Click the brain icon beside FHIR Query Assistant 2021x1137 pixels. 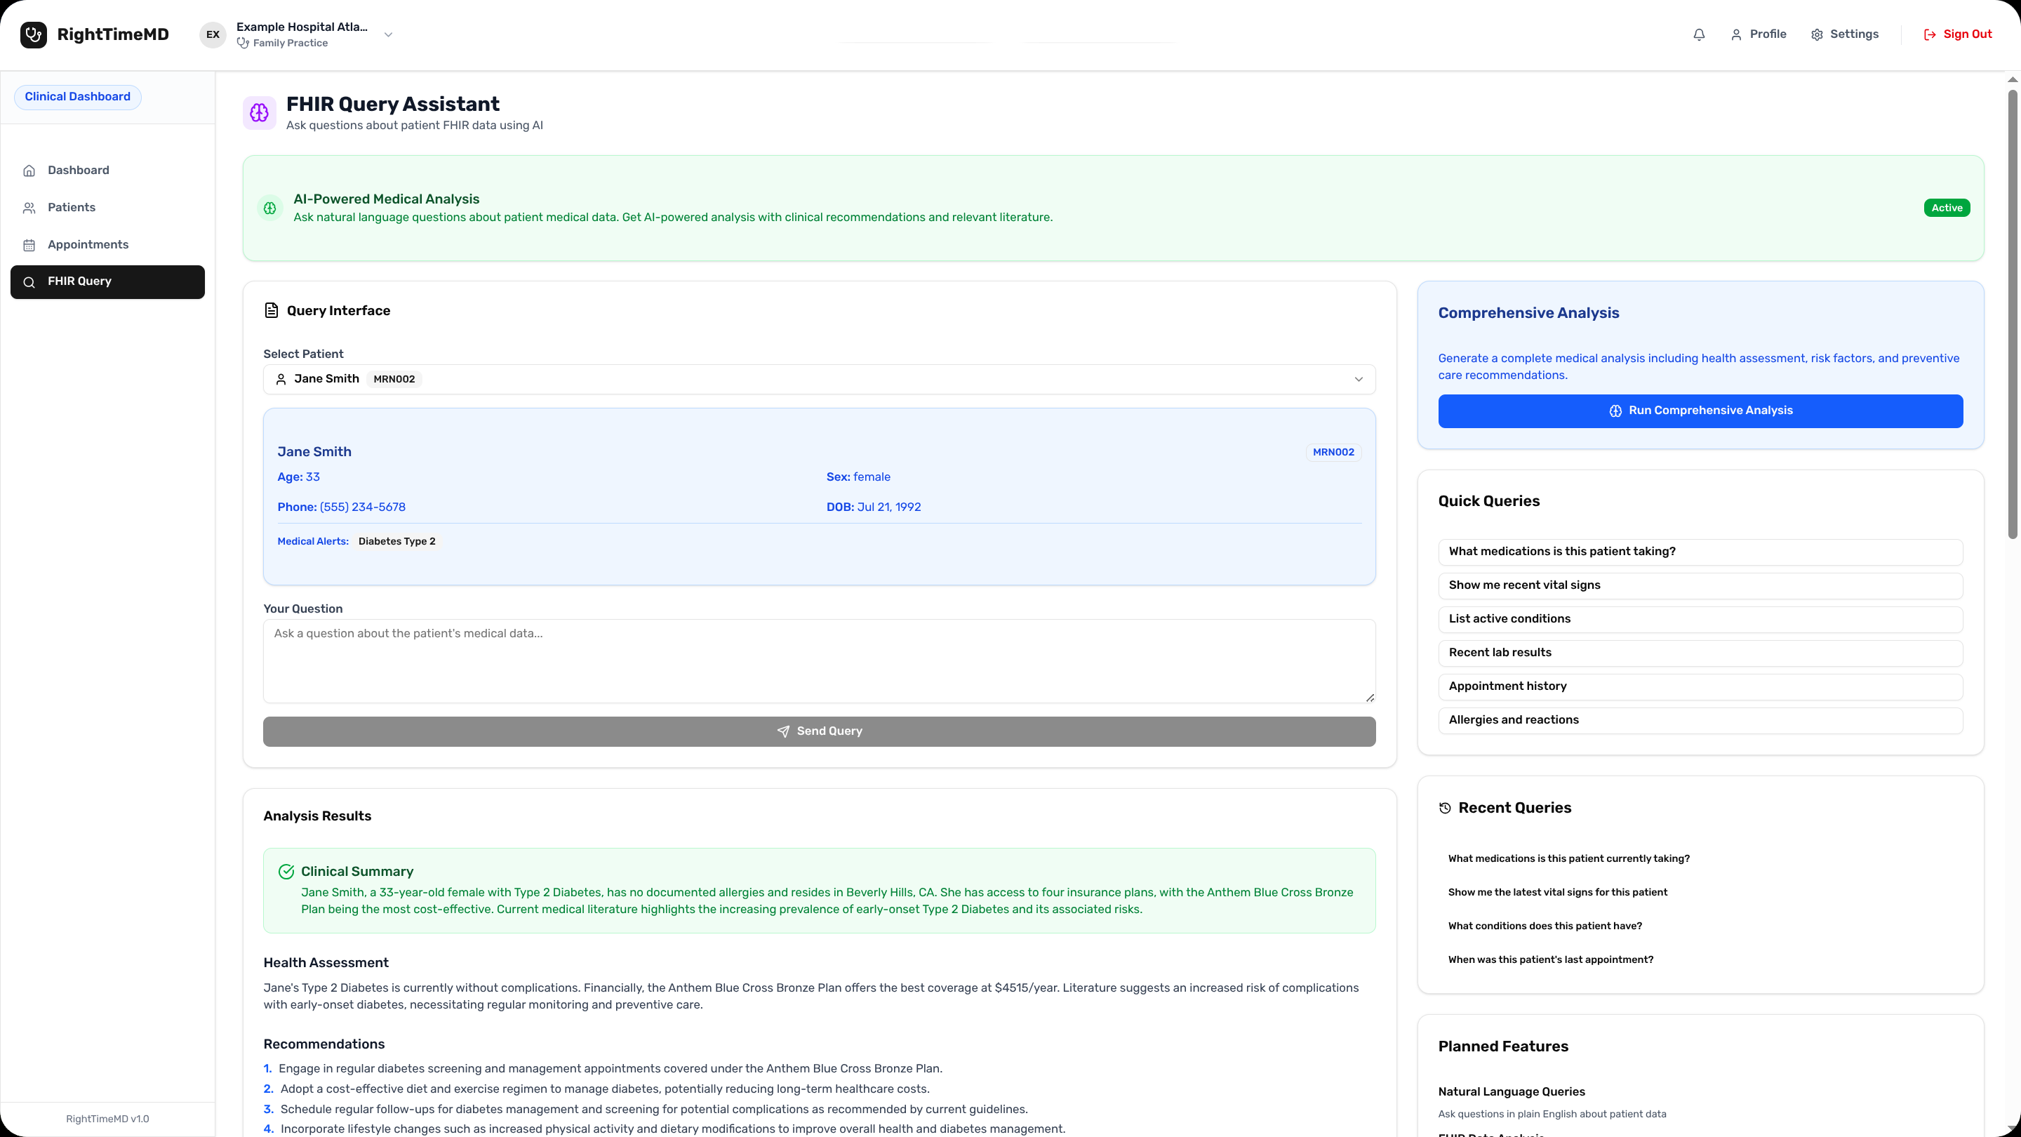click(259, 113)
